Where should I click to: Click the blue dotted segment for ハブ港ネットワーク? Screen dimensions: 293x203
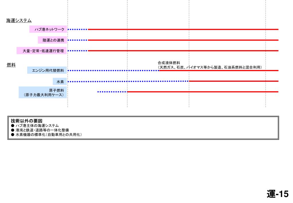tap(78, 29)
